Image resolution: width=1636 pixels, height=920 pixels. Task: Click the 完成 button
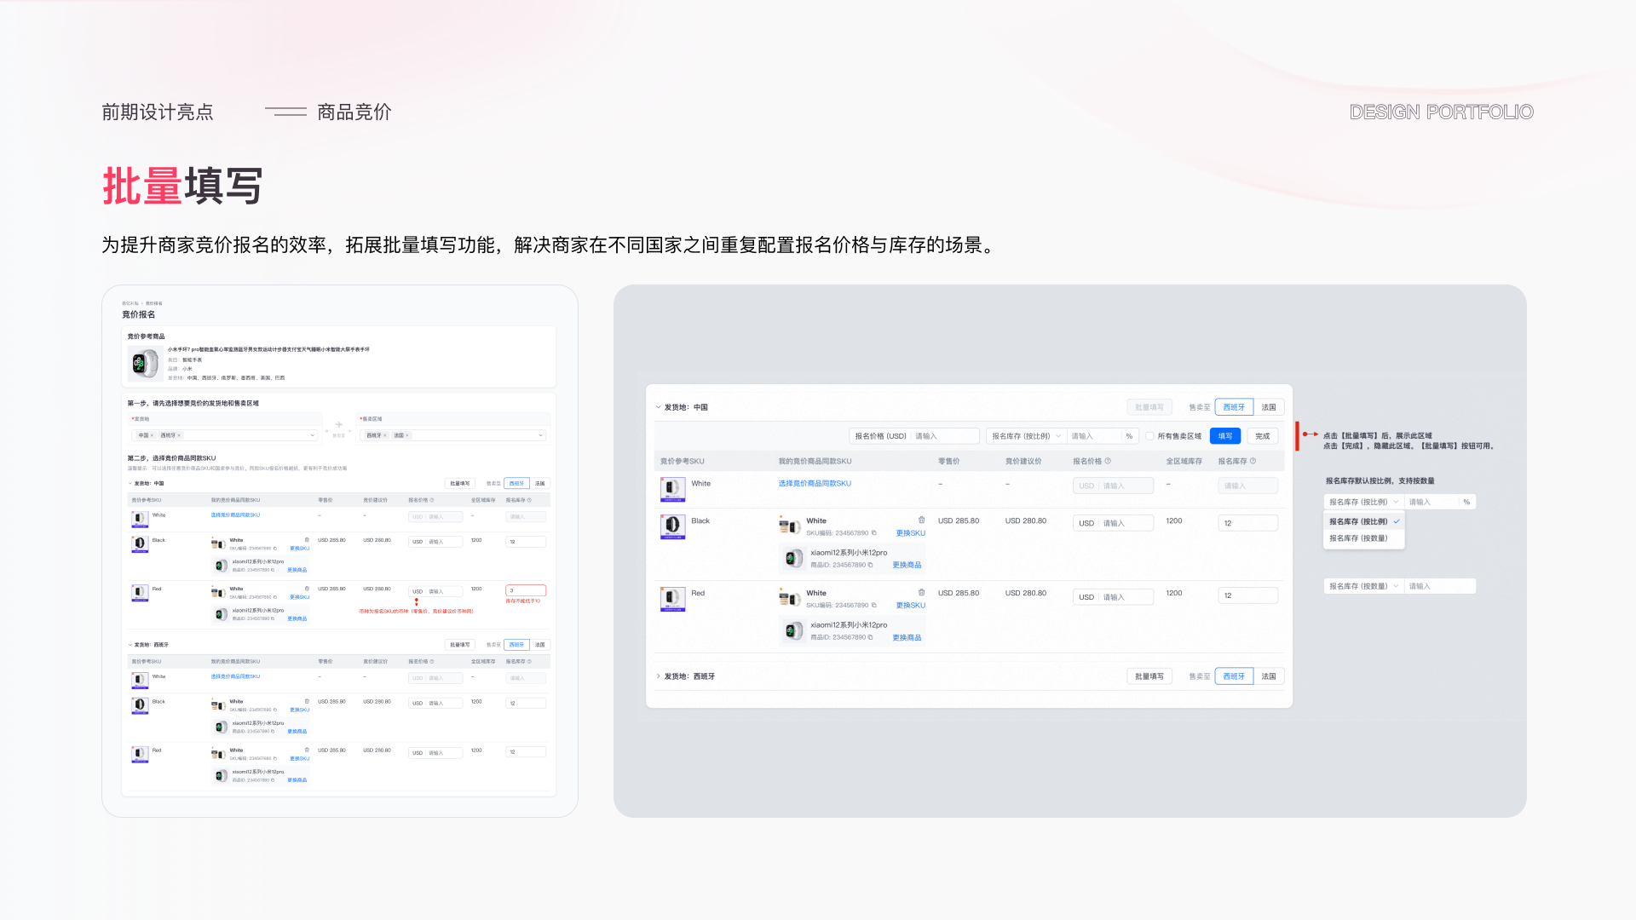[x=1263, y=436]
